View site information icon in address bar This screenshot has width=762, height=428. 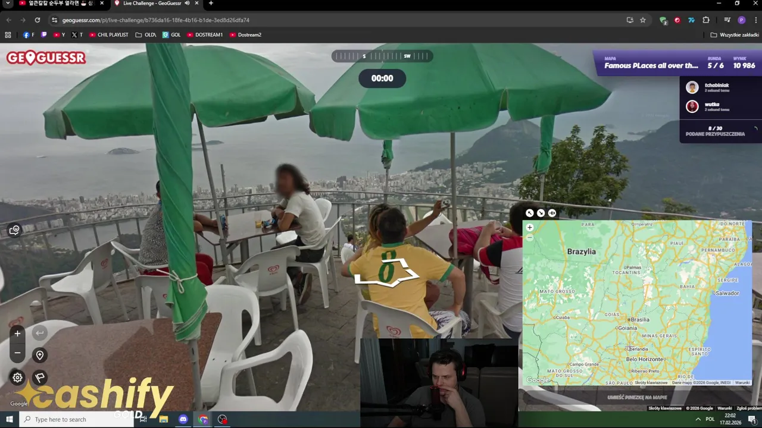(x=54, y=20)
